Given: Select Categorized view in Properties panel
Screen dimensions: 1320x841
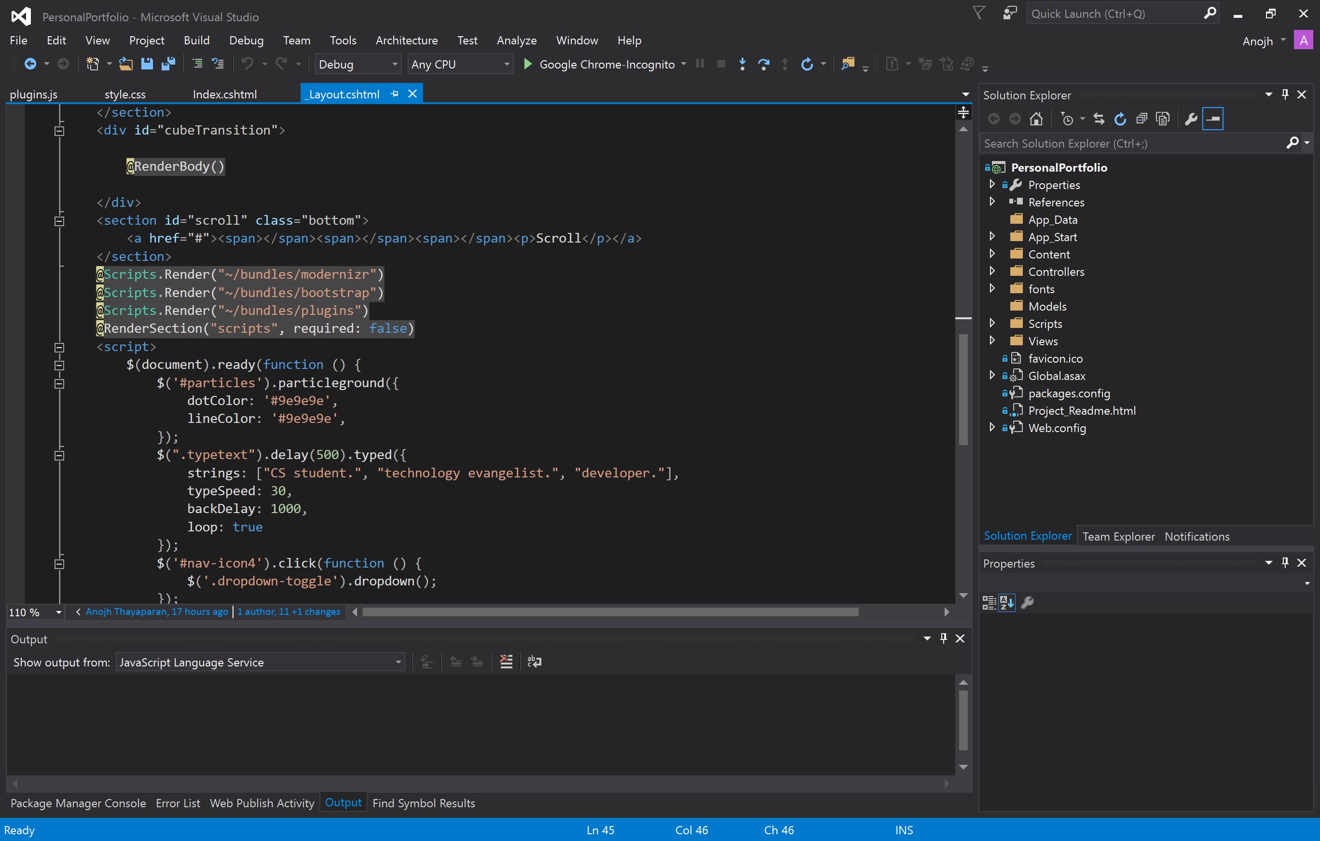Looking at the screenshot, I should pyautogui.click(x=989, y=602).
